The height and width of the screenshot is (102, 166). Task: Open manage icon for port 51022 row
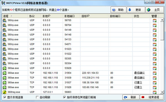(x=155, y=54)
